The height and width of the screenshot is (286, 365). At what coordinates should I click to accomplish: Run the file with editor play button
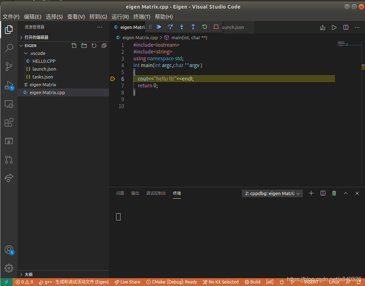(x=334, y=27)
